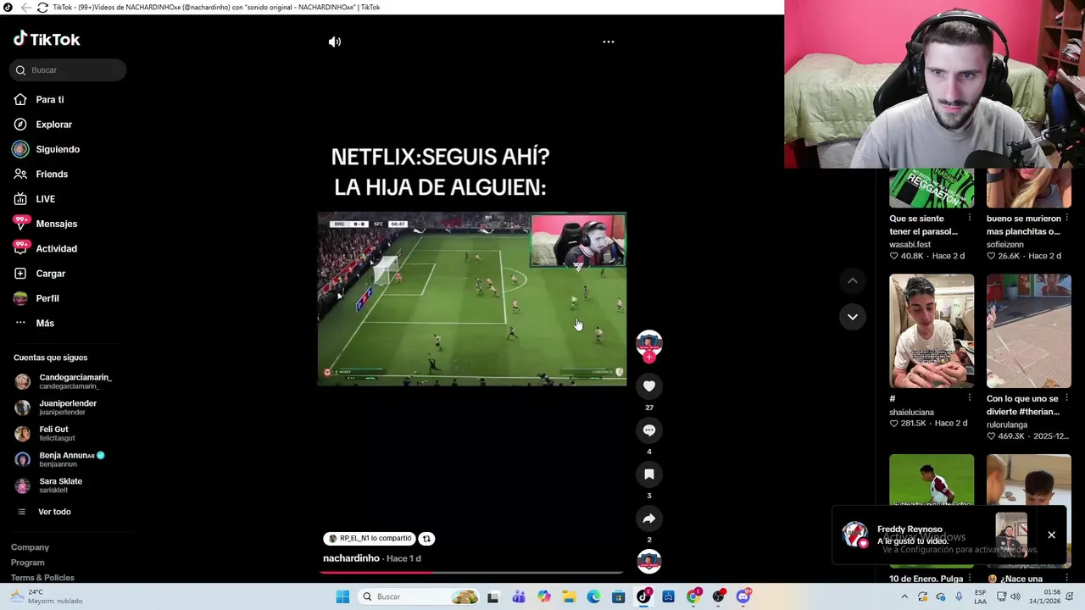Click sofieizenn author name
Screen dimensions: 1085x610
[x=1007, y=245]
